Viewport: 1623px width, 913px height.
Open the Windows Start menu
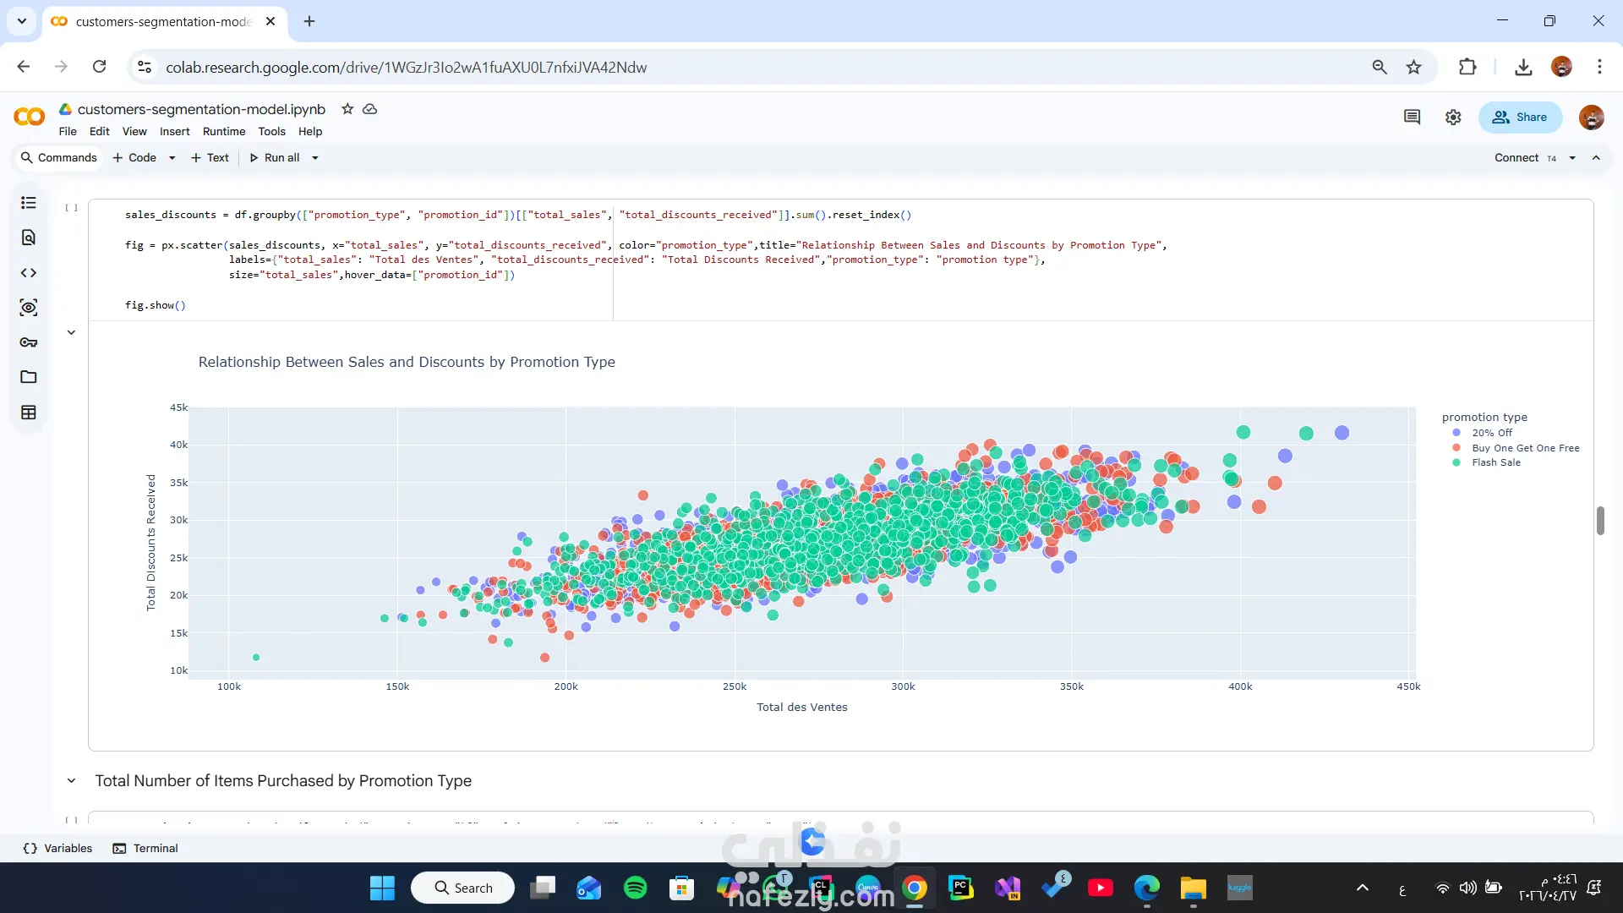[x=382, y=888]
